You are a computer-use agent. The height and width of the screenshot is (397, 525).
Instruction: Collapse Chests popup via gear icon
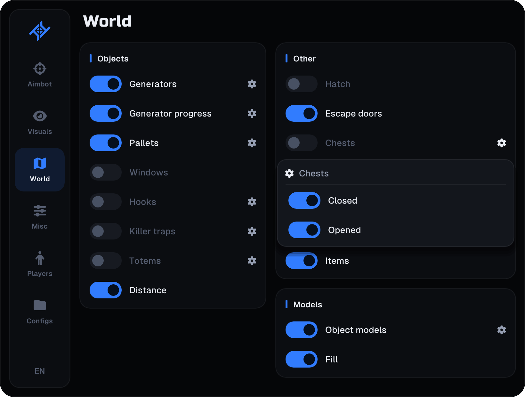pyautogui.click(x=502, y=143)
